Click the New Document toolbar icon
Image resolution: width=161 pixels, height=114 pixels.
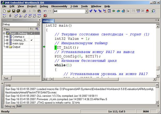pyautogui.click(x=4, y=11)
